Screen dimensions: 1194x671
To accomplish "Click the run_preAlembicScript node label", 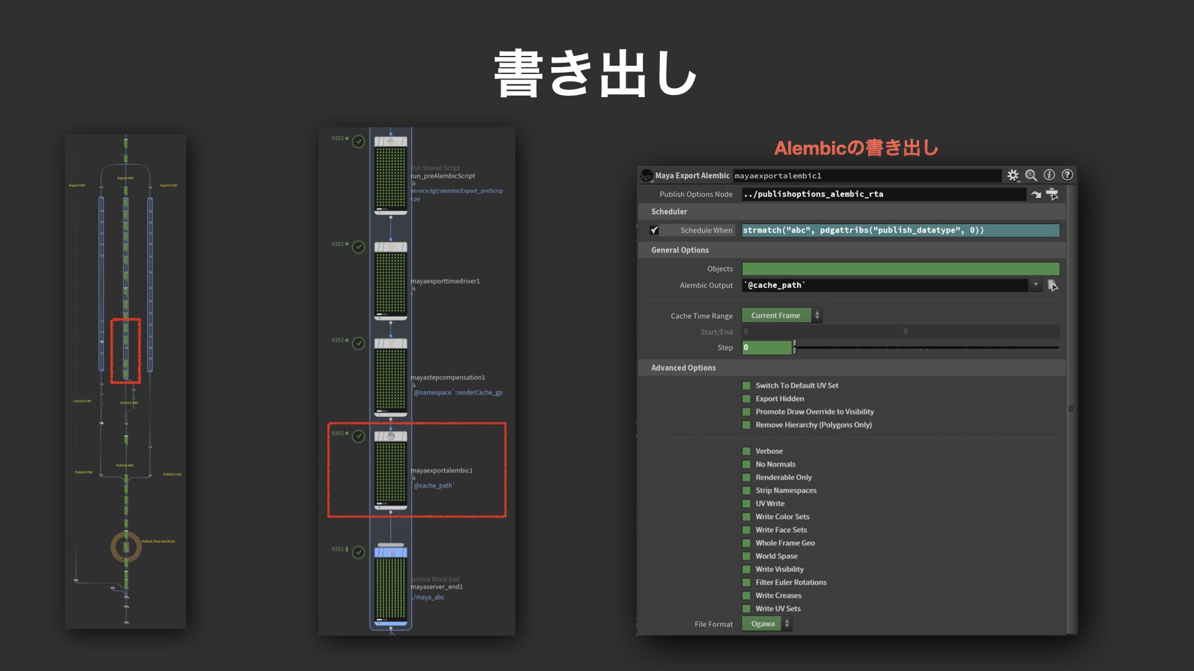I will click(x=443, y=176).
